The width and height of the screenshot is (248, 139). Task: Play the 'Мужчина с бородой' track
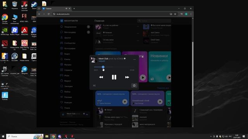click(100, 124)
